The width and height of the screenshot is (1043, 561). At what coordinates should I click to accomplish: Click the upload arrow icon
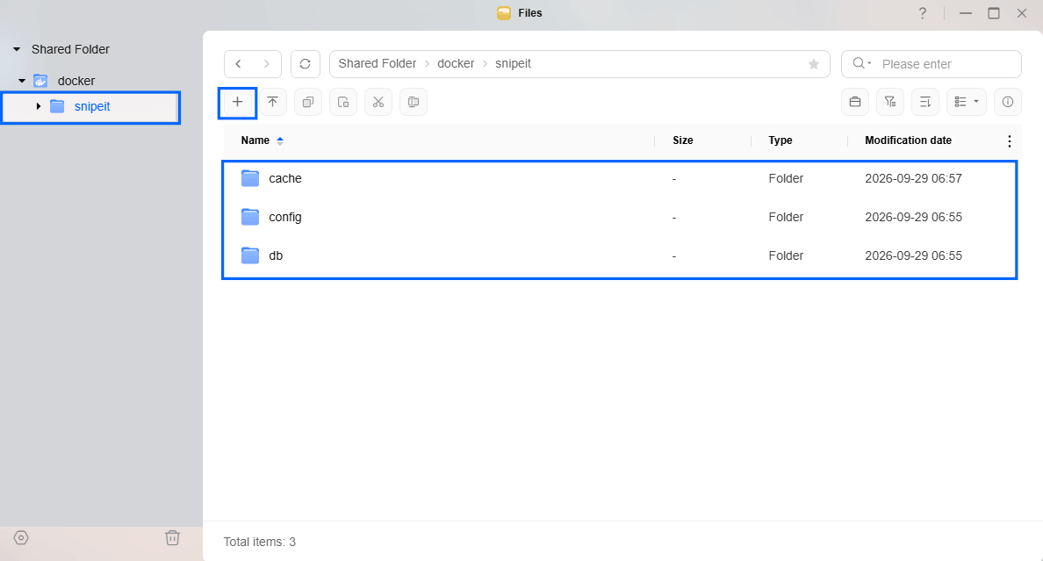coord(273,102)
